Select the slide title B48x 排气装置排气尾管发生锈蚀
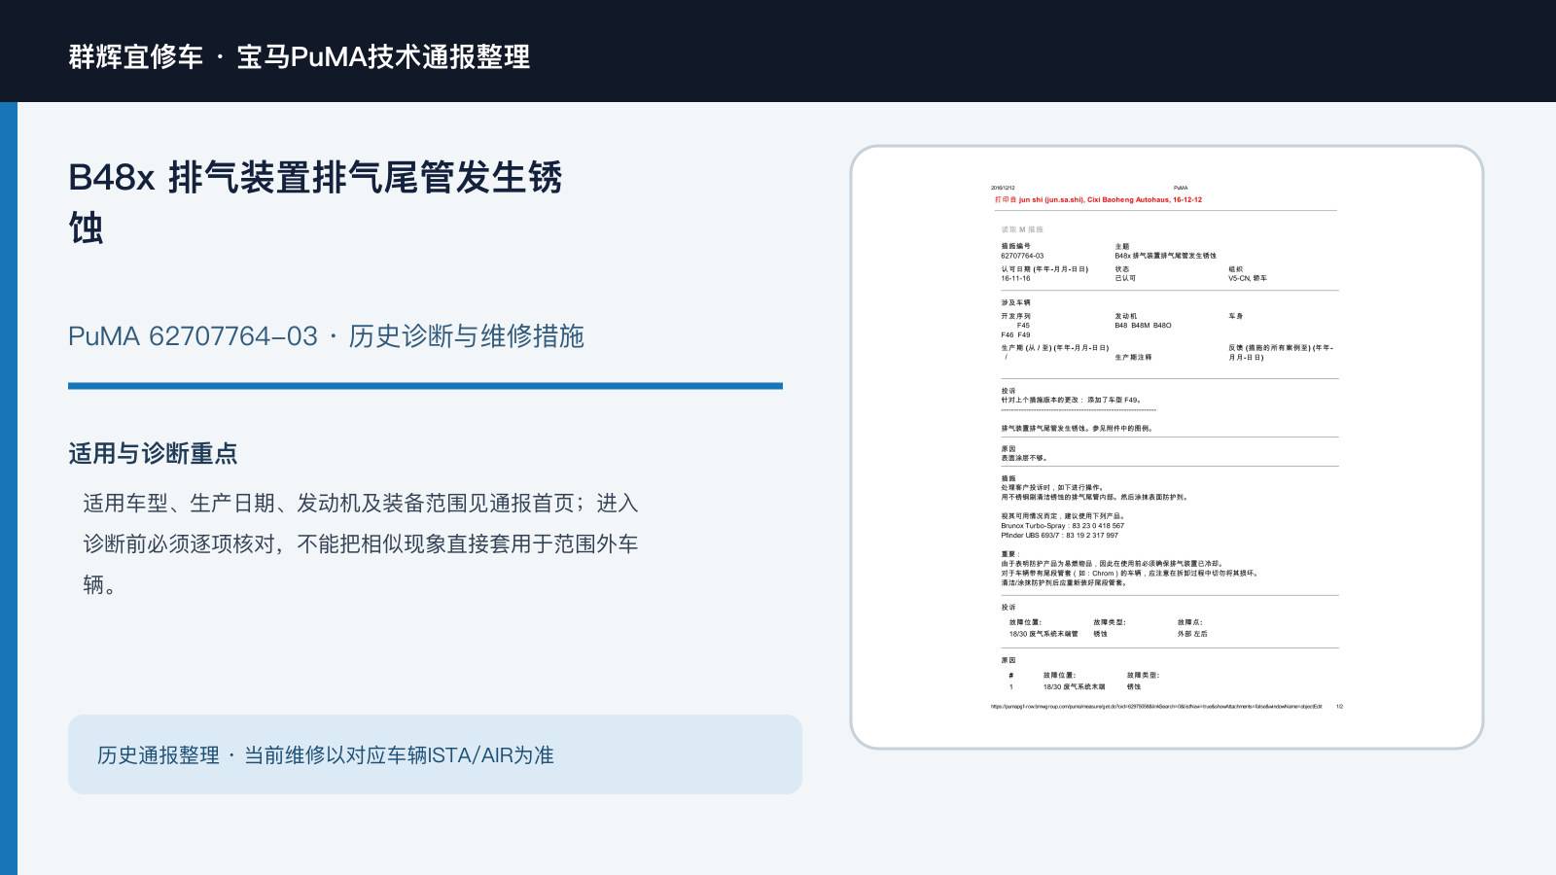Viewport: 1556px width, 875px height. coord(315,202)
